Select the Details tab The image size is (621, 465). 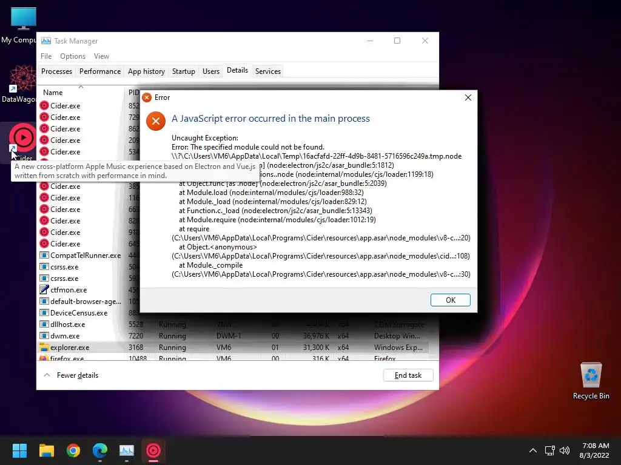(x=237, y=70)
